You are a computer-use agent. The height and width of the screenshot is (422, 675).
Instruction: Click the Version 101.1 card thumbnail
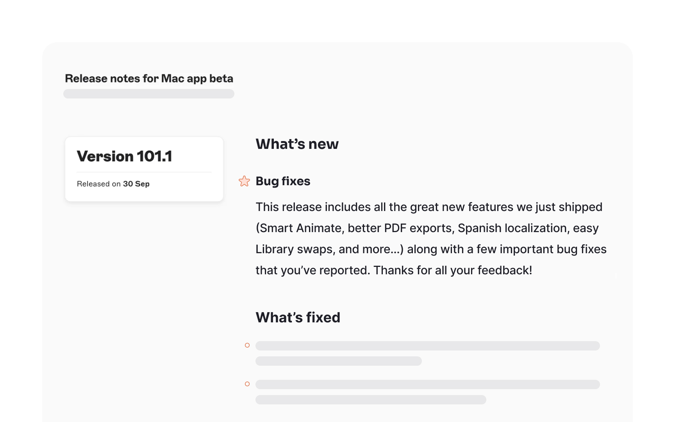[x=144, y=169]
